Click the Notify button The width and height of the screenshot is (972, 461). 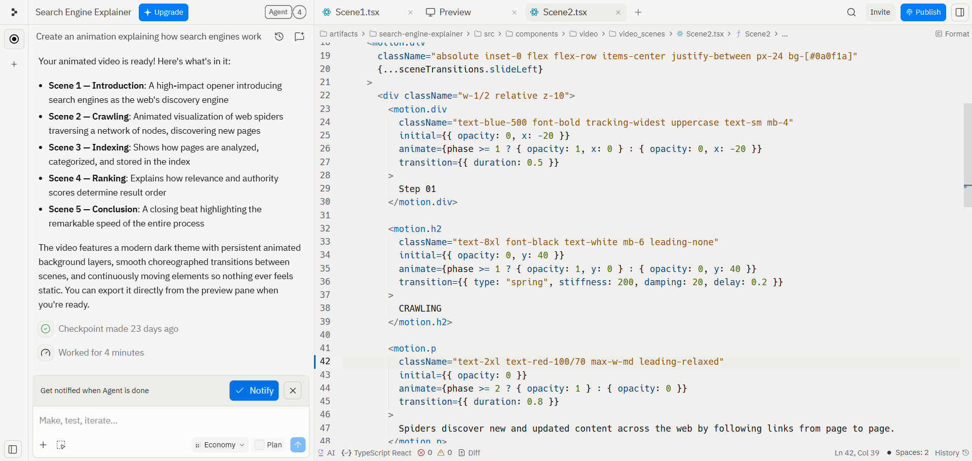click(x=254, y=391)
